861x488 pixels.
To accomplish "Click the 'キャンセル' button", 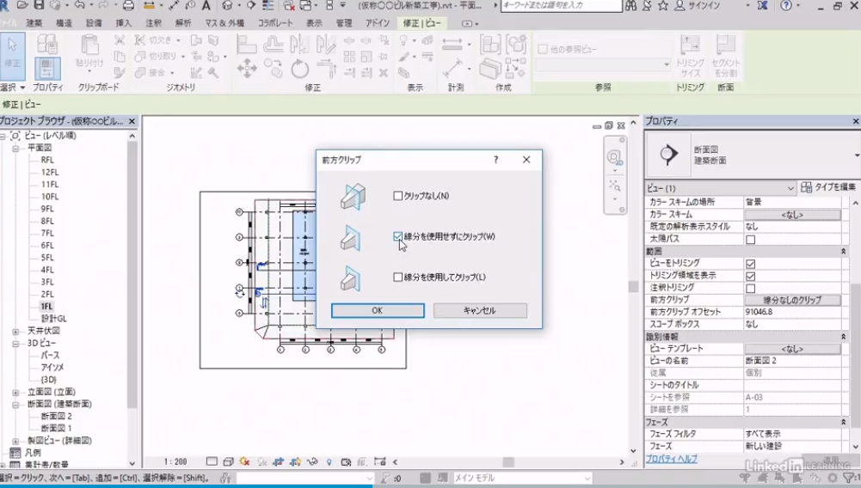I will click(479, 310).
